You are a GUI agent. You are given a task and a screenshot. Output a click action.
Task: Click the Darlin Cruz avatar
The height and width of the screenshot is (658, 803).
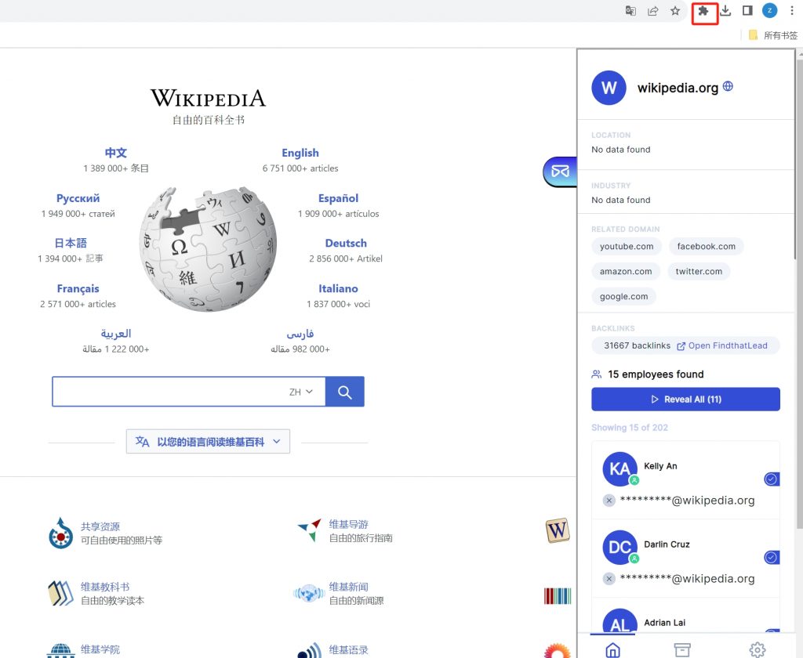[x=620, y=547]
